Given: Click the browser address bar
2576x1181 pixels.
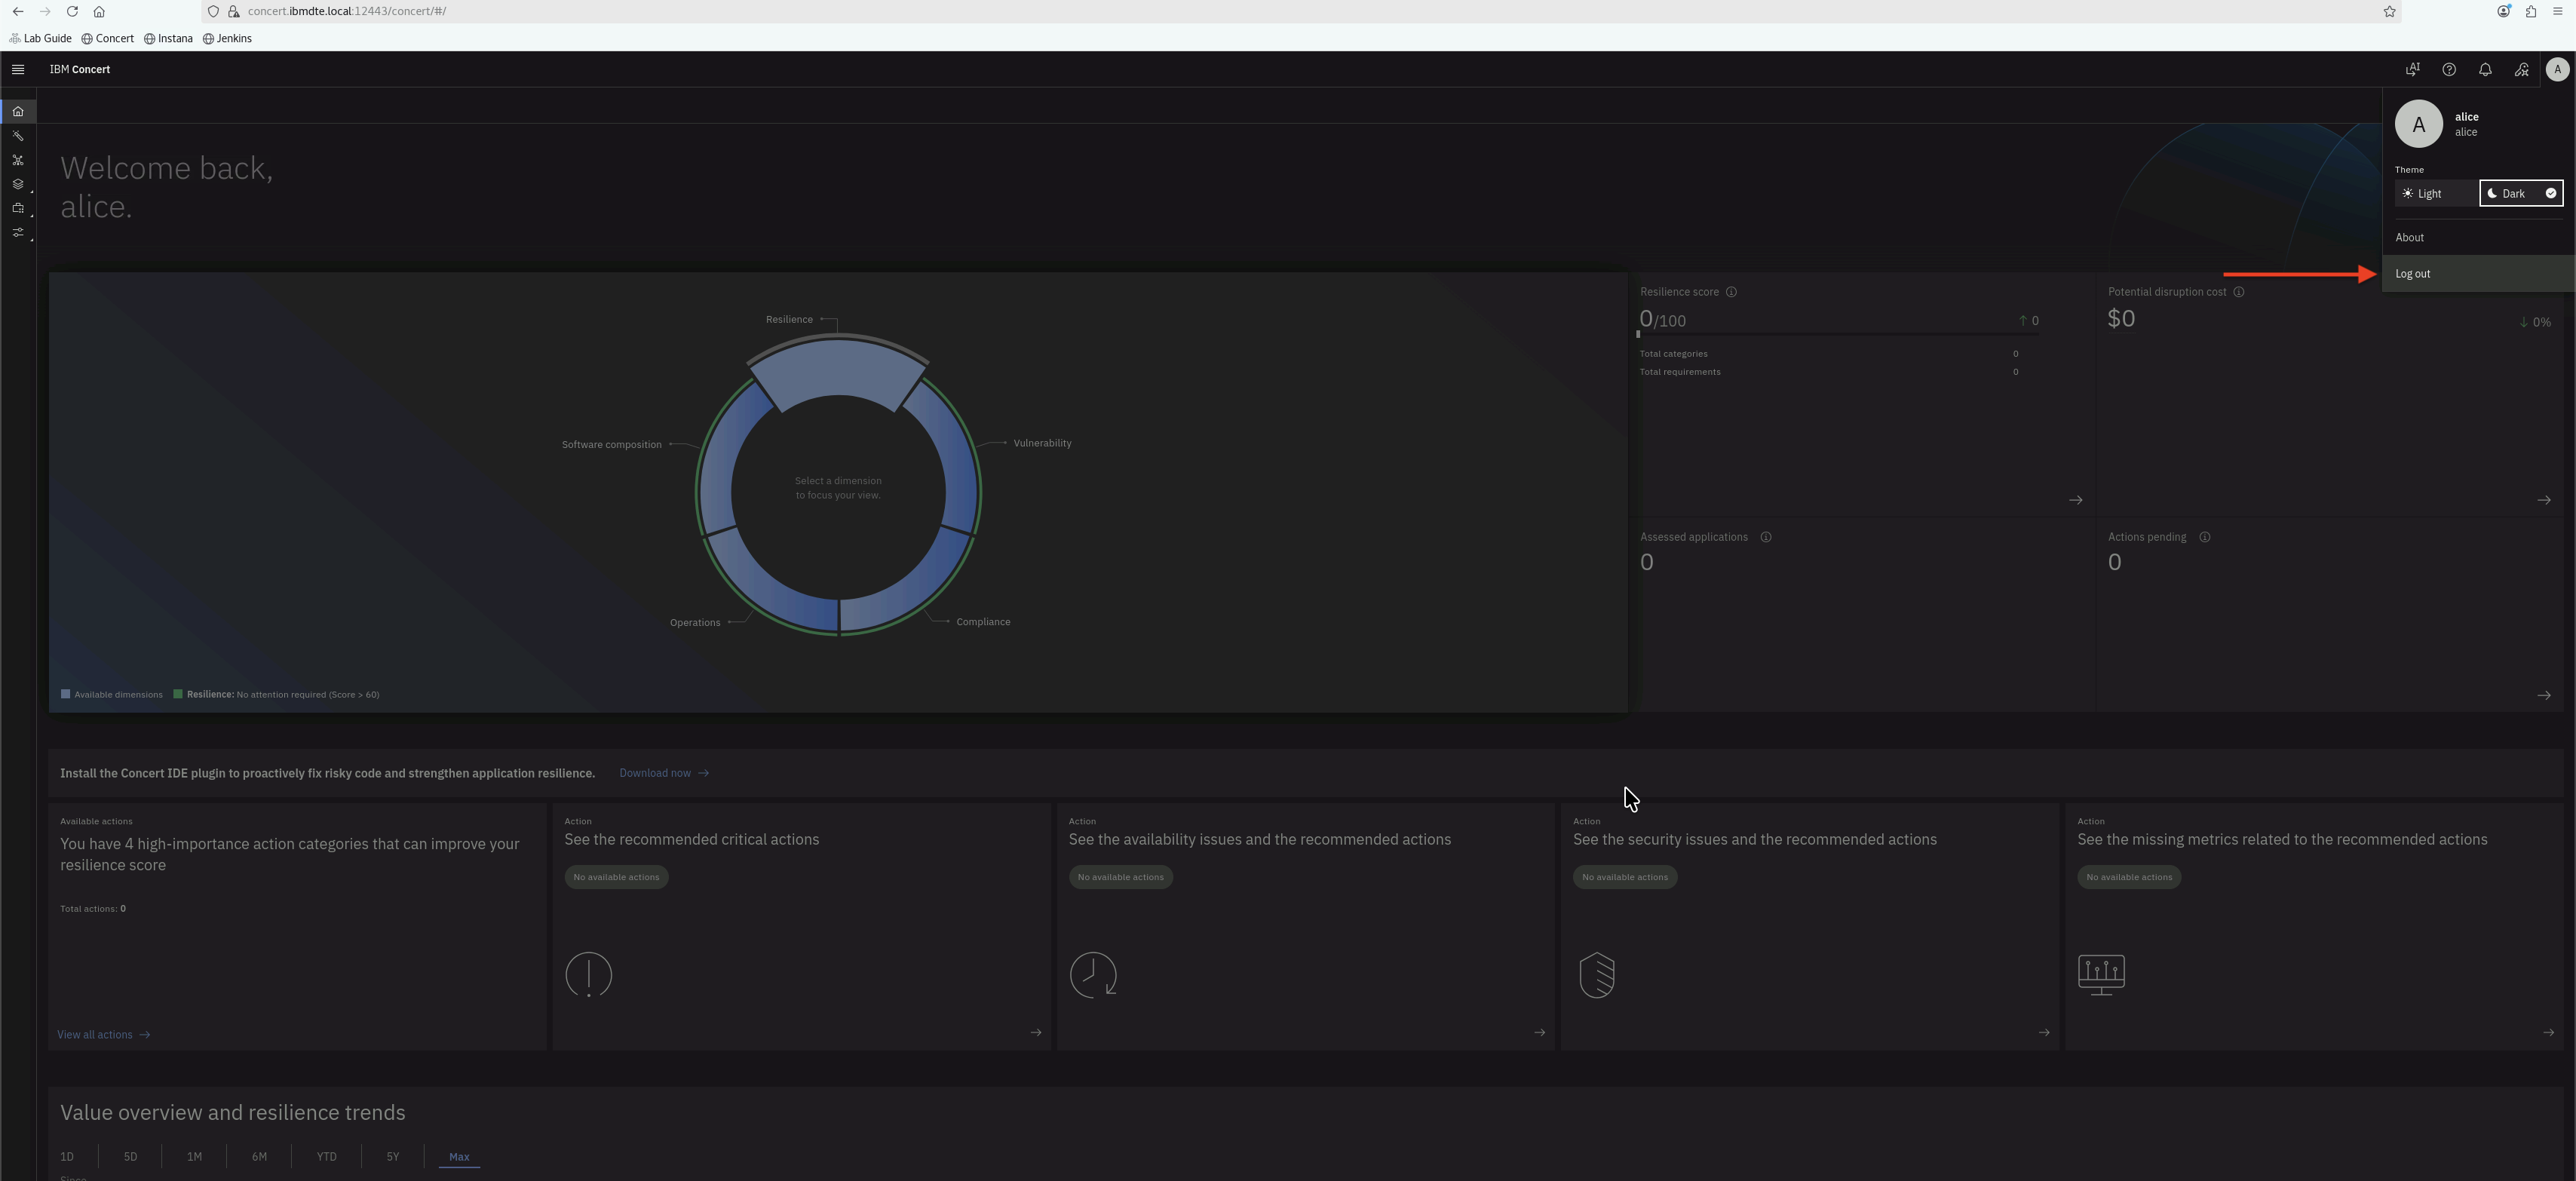Looking at the screenshot, I should (x=1300, y=11).
